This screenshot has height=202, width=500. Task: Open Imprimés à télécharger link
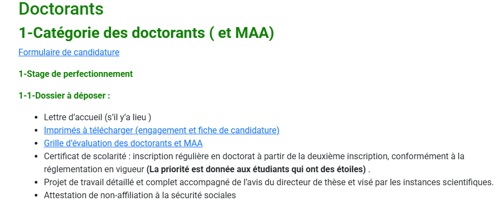[162, 131]
